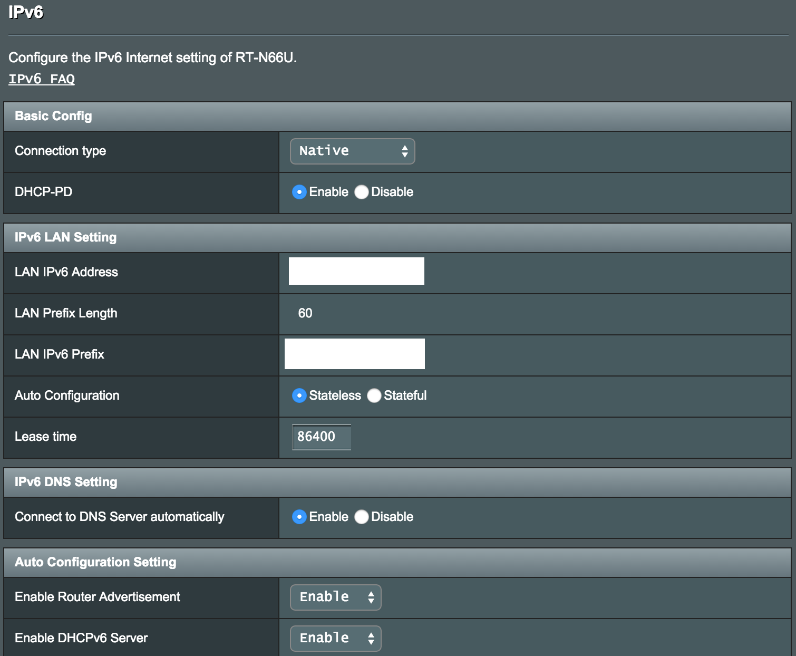The width and height of the screenshot is (796, 656).
Task: Click the Enable Router Advertisement label
Action: tap(98, 597)
